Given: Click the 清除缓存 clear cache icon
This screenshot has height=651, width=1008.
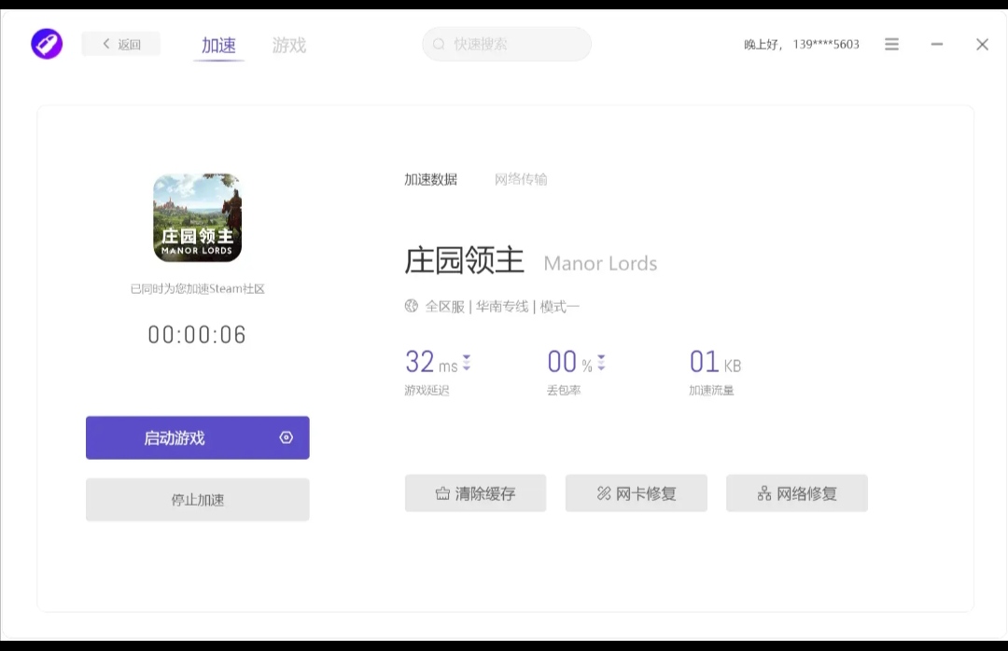Looking at the screenshot, I should (x=442, y=493).
